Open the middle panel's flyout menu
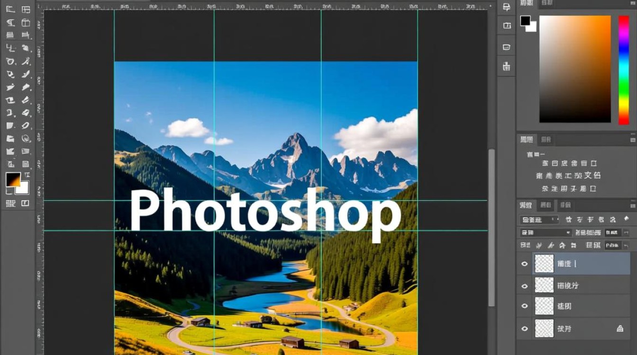Screen dimensions: 637x355 coord(633,140)
